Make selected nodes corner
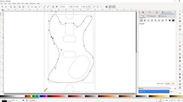Viewport: 183px width, 102px height. (28, 7)
